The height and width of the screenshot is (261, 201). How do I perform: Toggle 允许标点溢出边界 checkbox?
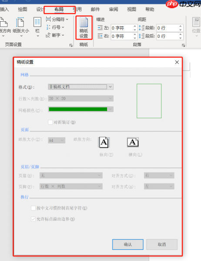click(33, 219)
